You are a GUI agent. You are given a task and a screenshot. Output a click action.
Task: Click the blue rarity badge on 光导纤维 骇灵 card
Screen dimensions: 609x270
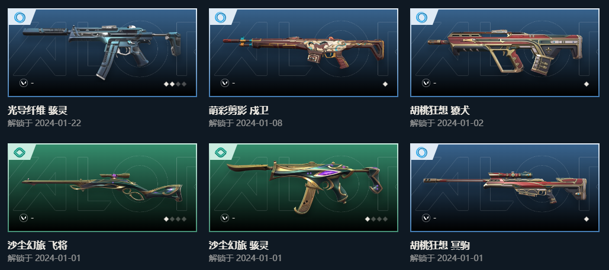20,18
